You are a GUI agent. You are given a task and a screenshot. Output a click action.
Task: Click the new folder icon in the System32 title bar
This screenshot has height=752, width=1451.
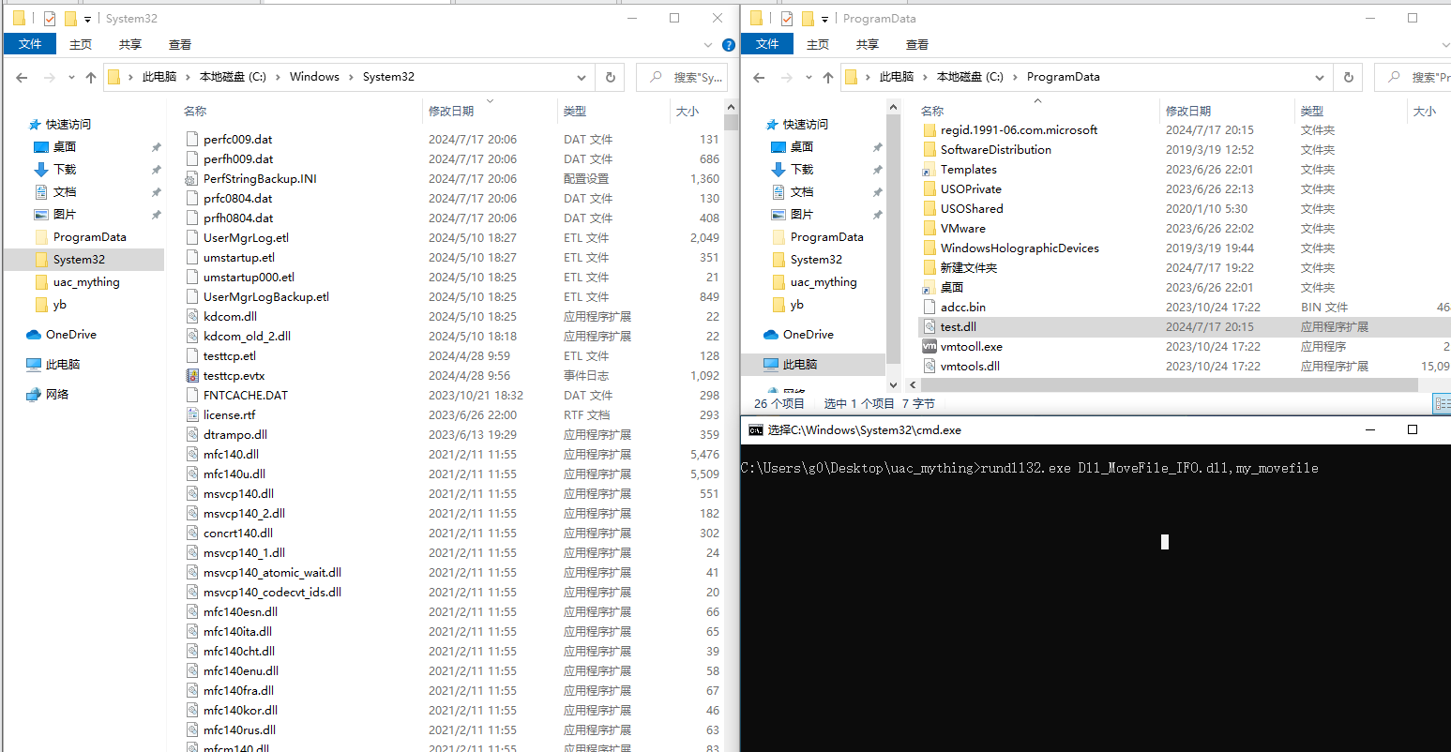point(70,19)
